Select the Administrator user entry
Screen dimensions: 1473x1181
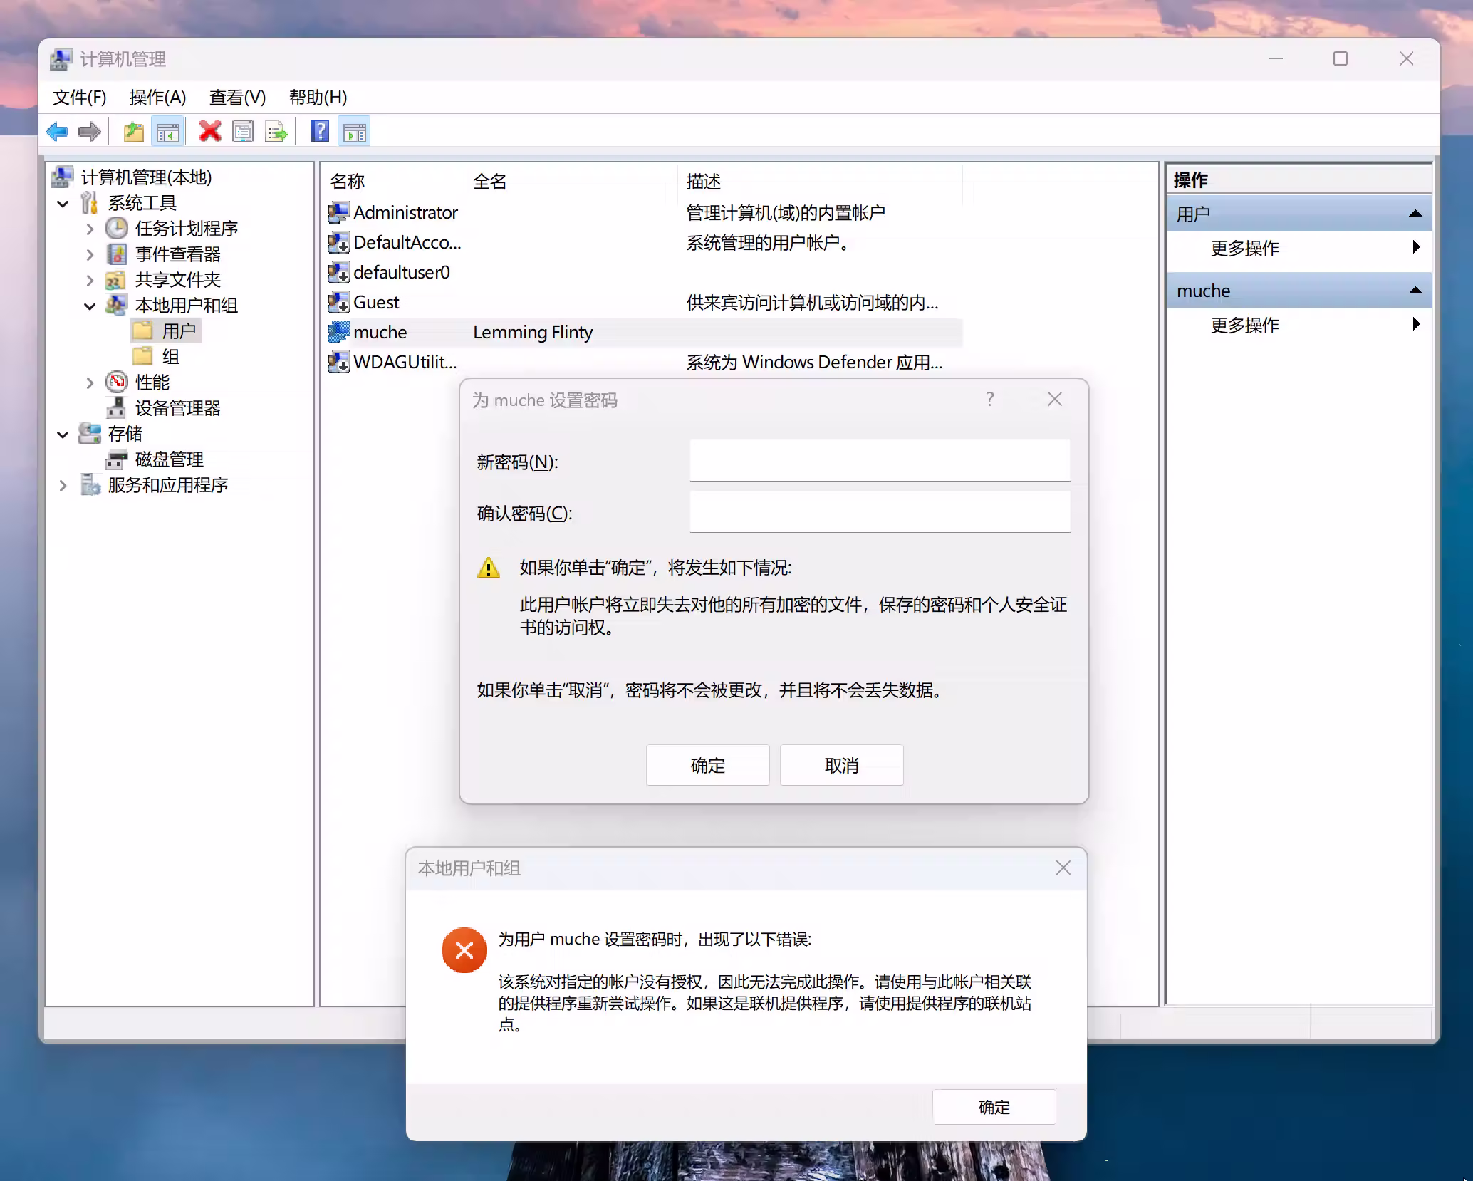click(405, 213)
